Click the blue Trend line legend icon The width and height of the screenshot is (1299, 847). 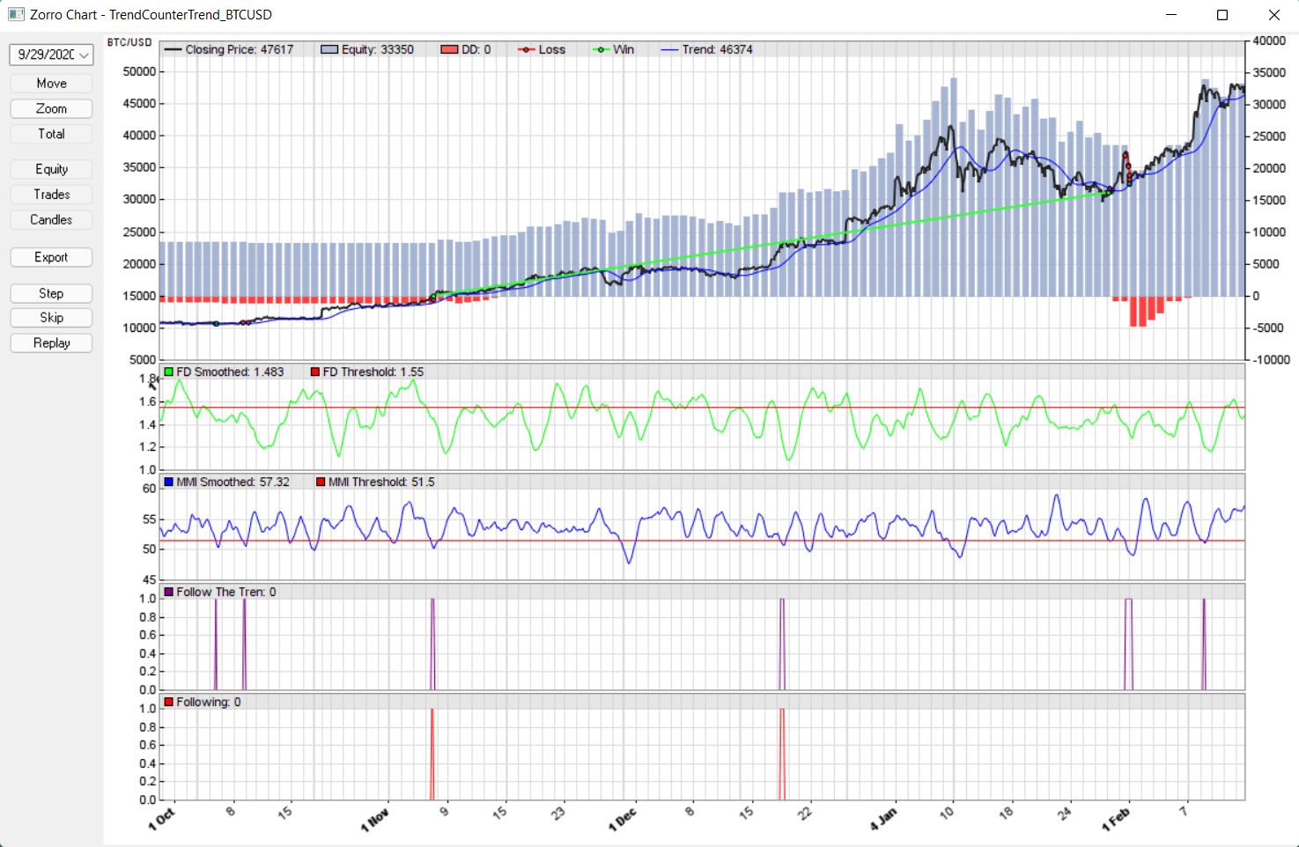pyautogui.click(x=669, y=50)
